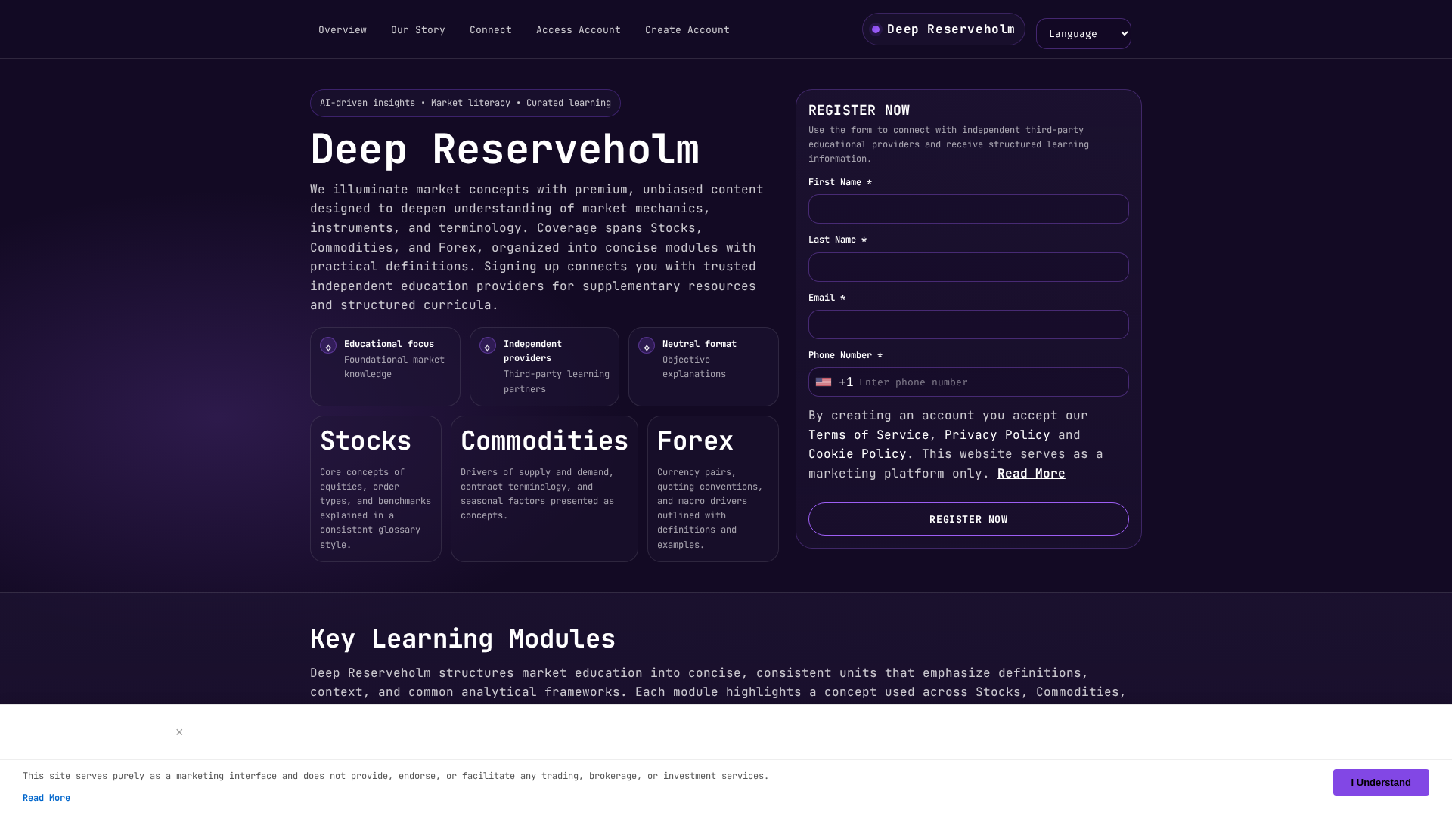Click the REGISTER NOW form title
Viewport: 1452px width, 816px height.
click(x=859, y=110)
